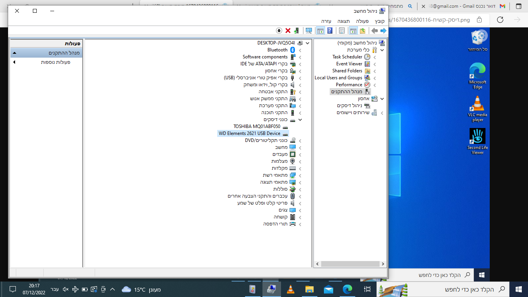
Task: Expand the מתאמי רשת category
Action: (x=300, y=175)
